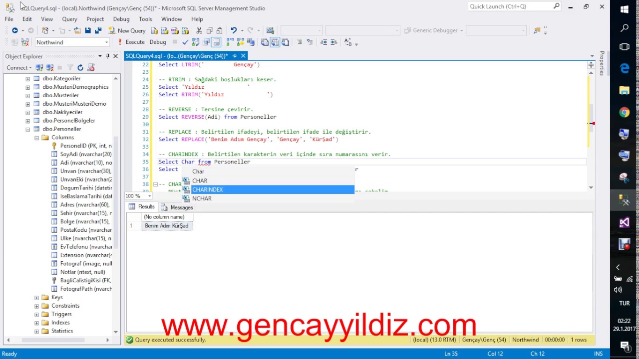Click the Undo arrow icon
This screenshot has height=359, width=639.
234,30
